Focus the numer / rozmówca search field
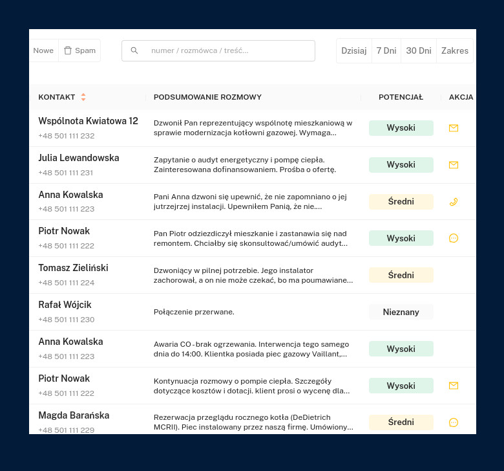This screenshot has height=471, width=504. 226,50
